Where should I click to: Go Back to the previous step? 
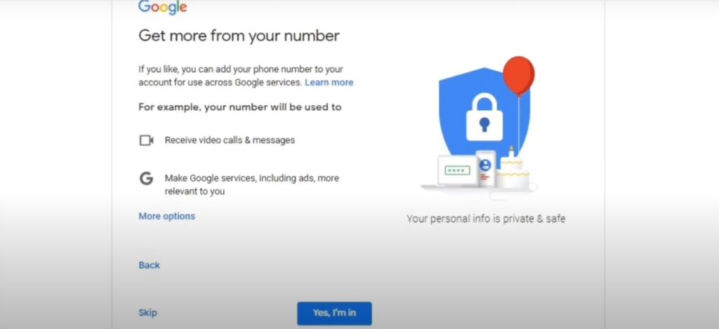coord(149,265)
